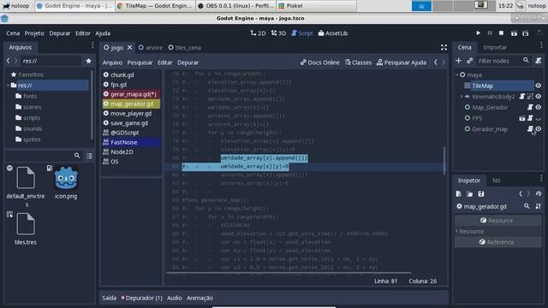Click Pesquisar Ajuda button
The width and height of the screenshot is (548, 308).
coord(402,62)
